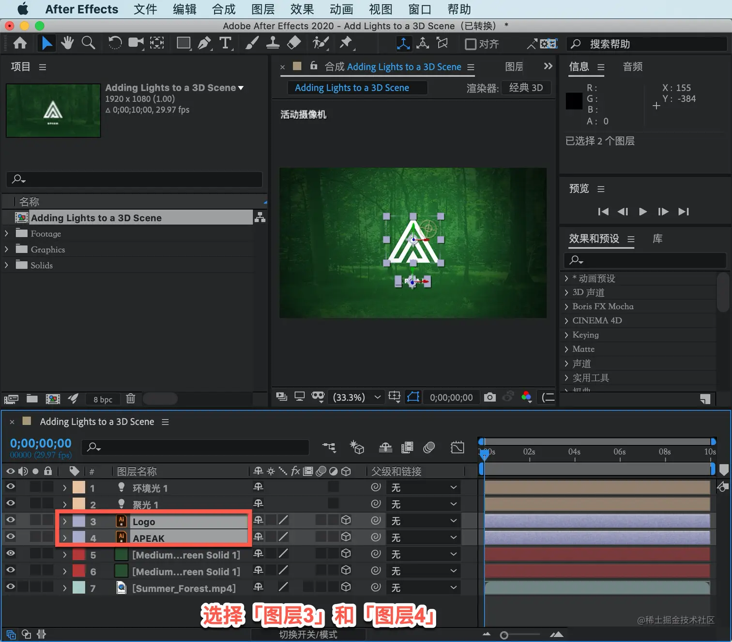Create a new folder in Project panel
This screenshot has width=732, height=642.
(32, 399)
